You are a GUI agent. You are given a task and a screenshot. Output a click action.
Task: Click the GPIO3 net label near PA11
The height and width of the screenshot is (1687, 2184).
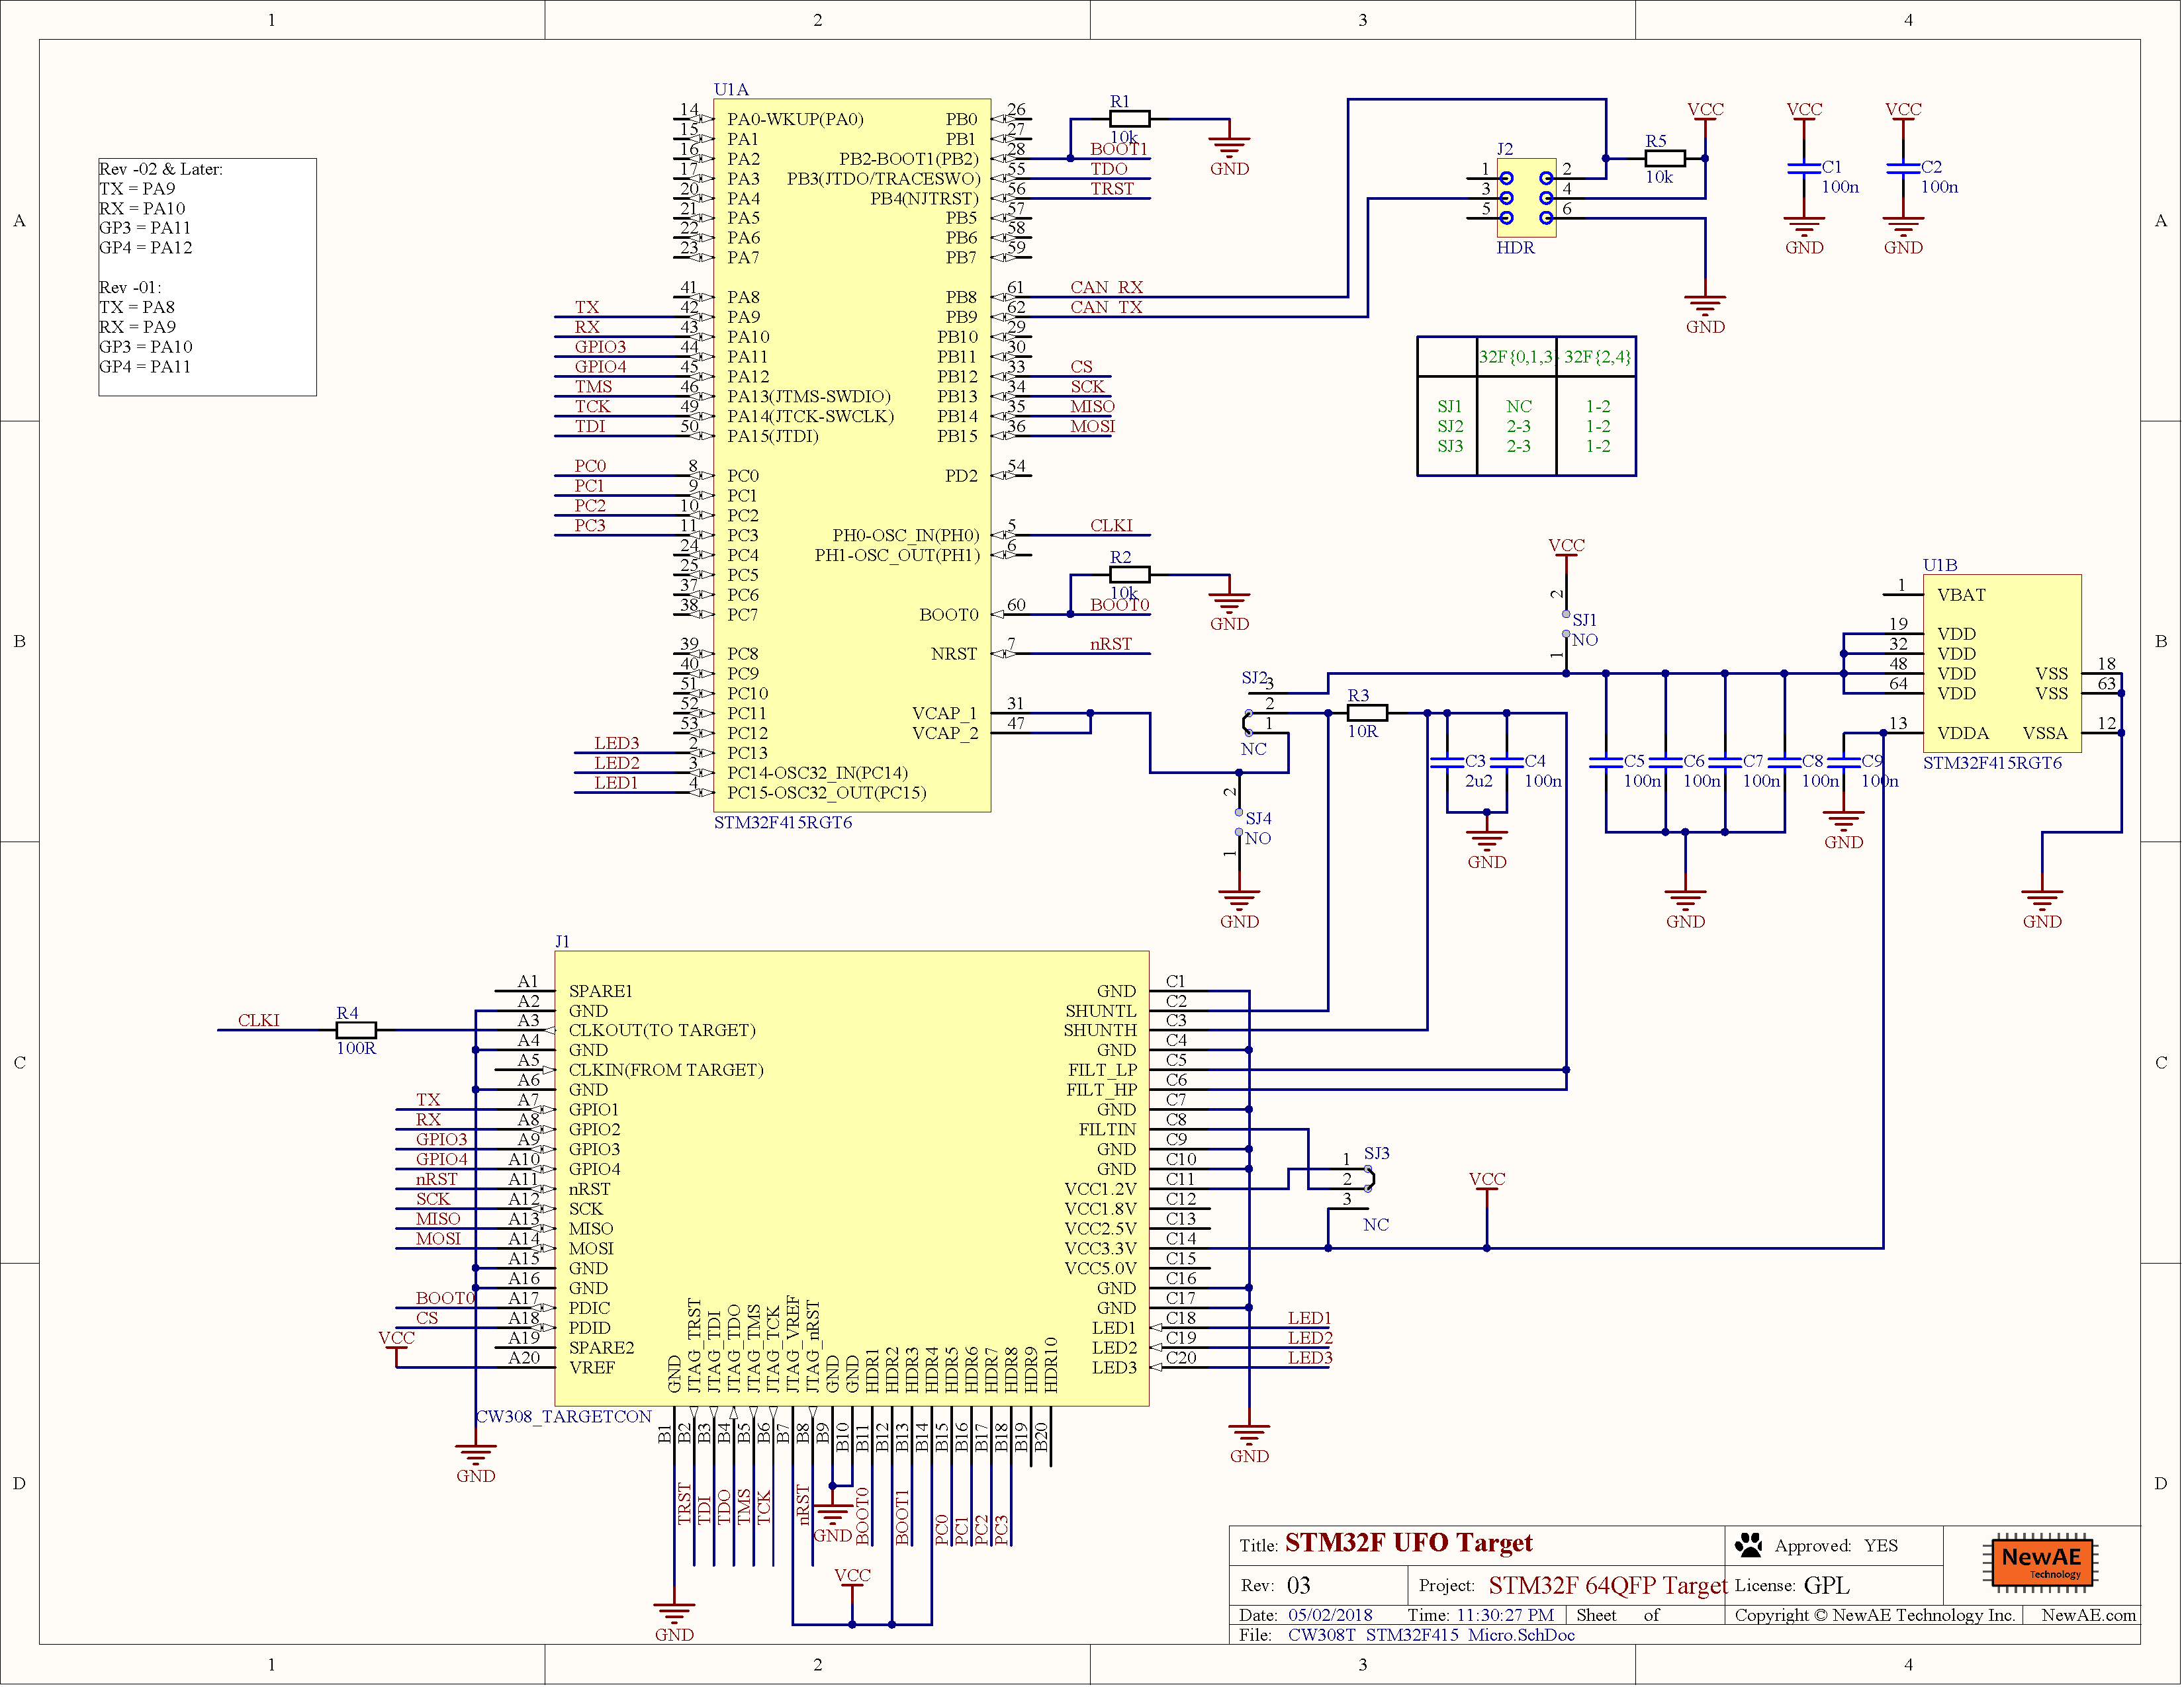[x=601, y=348]
